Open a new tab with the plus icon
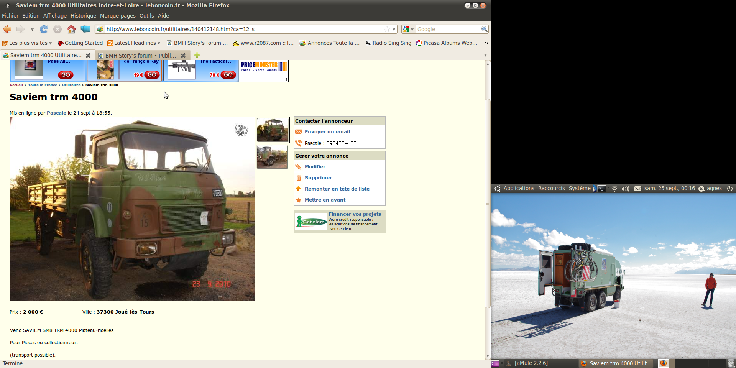The width and height of the screenshot is (736, 368). tap(197, 55)
